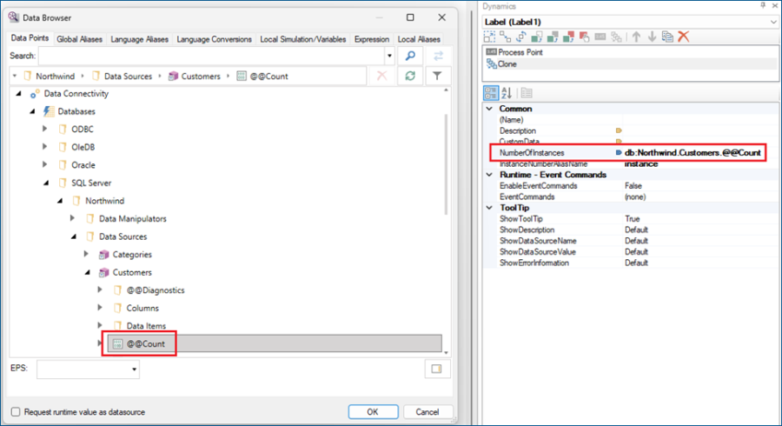Click the move up arrow icon
This screenshot has width=782, height=426.
pos(635,37)
